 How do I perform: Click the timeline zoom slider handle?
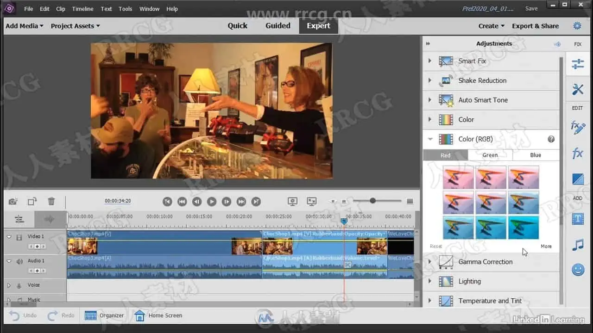[372, 201]
